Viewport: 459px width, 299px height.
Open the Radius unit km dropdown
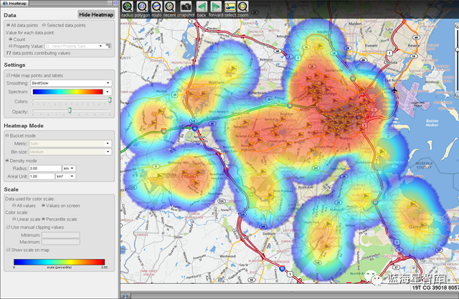(x=69, y=169)
